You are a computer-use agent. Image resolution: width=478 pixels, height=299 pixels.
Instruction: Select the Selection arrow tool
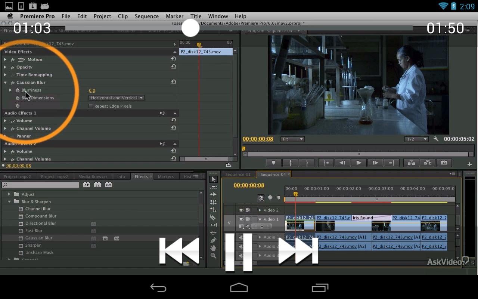pyautogui.click(x=213, y=179)
